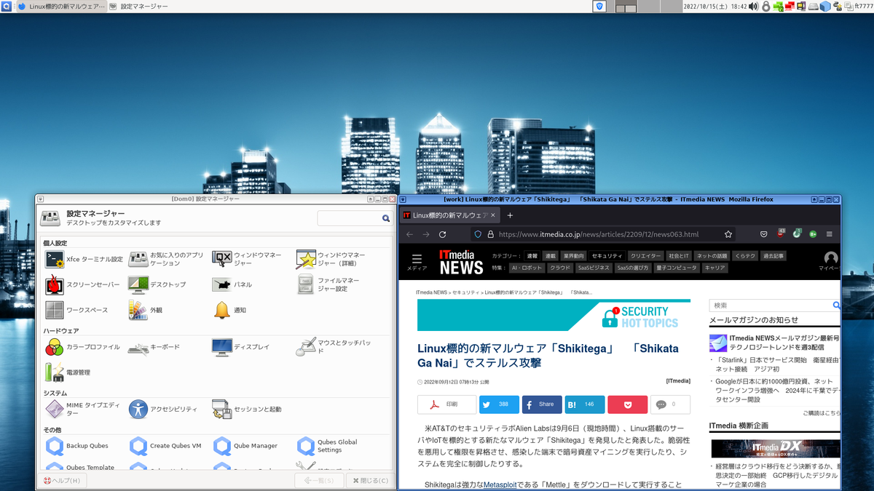Click the volume speaker icon in system tray
The height and width of the screenshot is (491, 874).
click(x=754, y=6)
